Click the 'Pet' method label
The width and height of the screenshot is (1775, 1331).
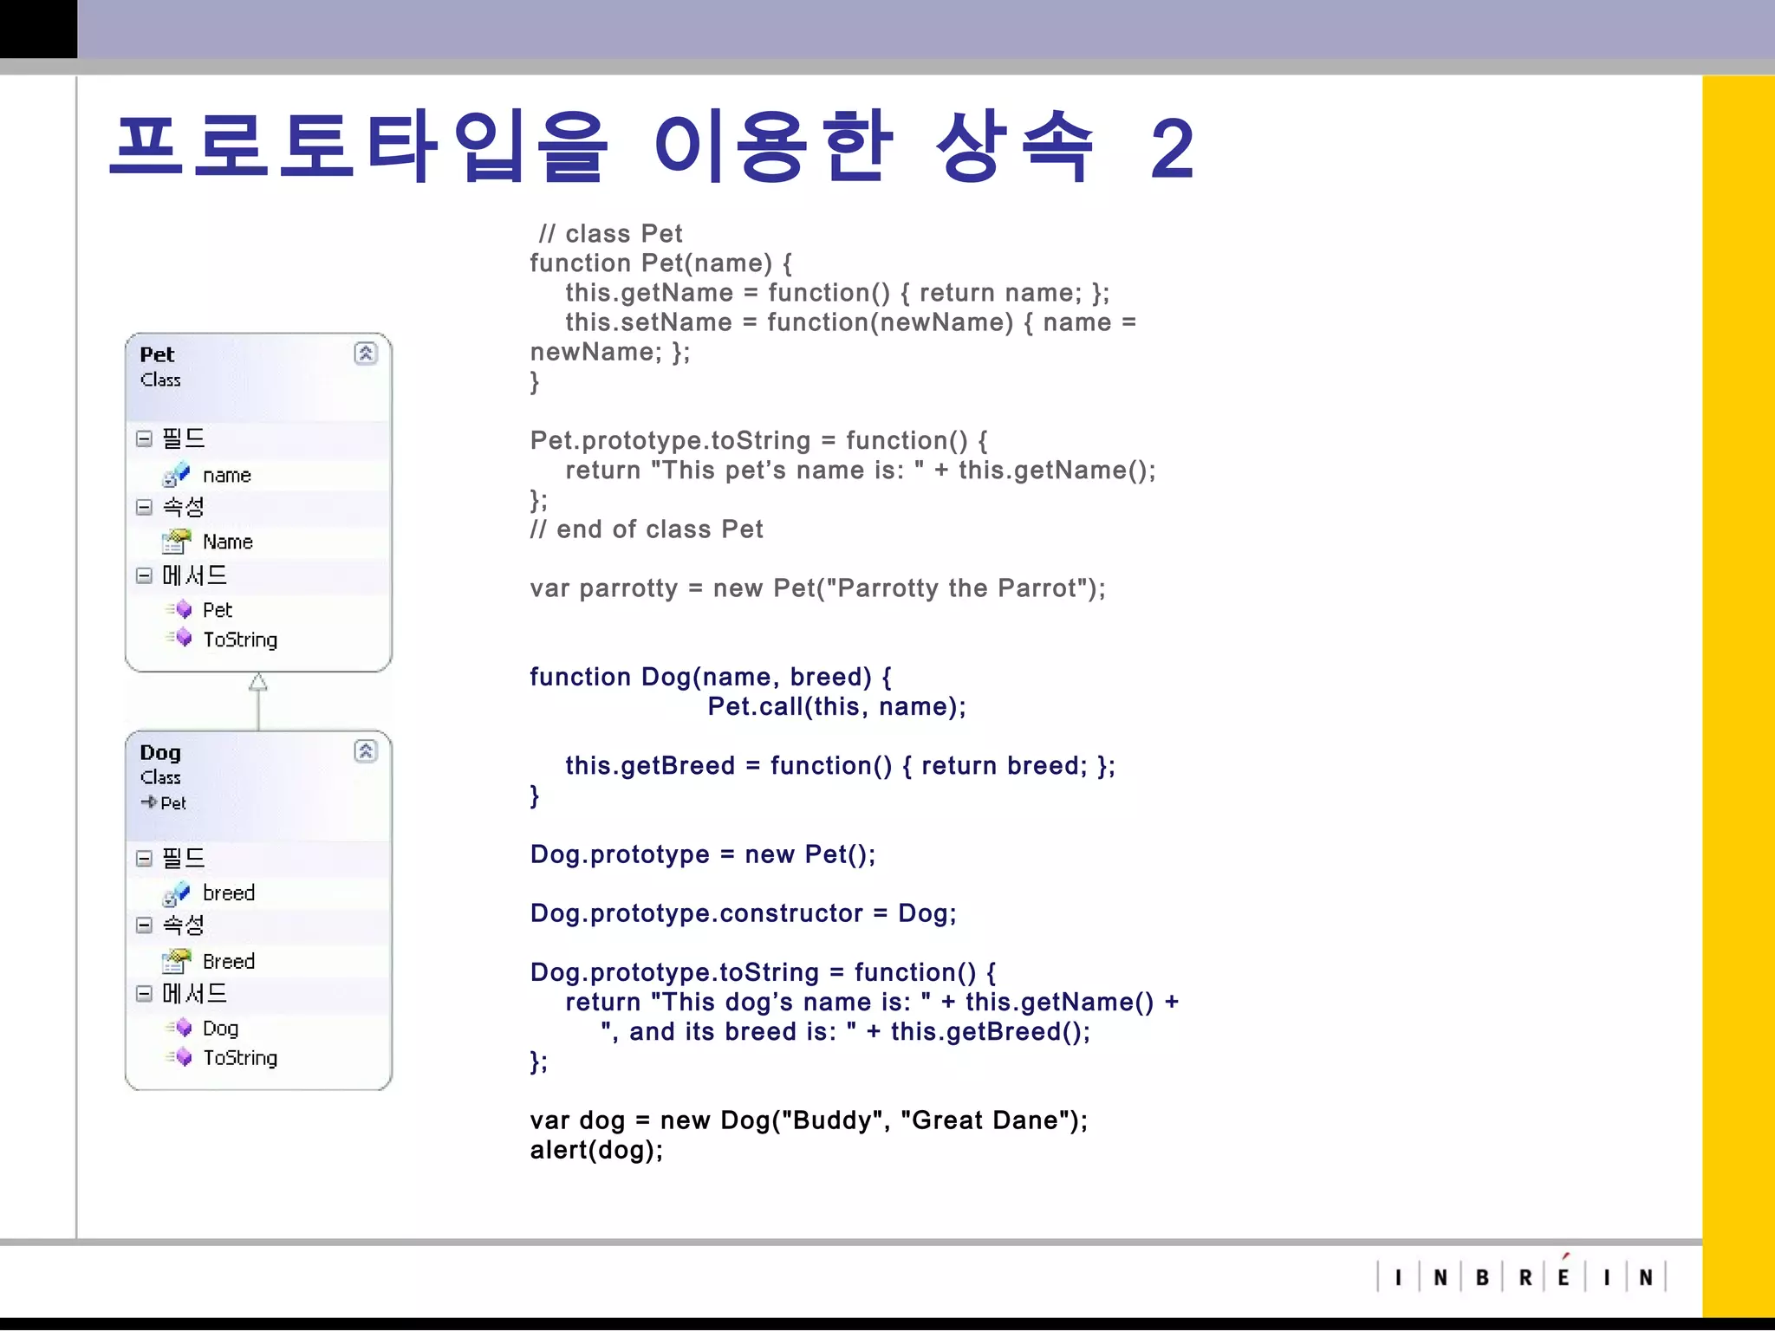(218, 610)
